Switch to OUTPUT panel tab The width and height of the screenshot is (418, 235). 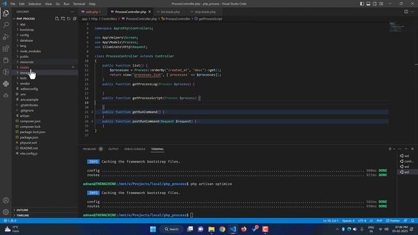(x=113, y=149)
